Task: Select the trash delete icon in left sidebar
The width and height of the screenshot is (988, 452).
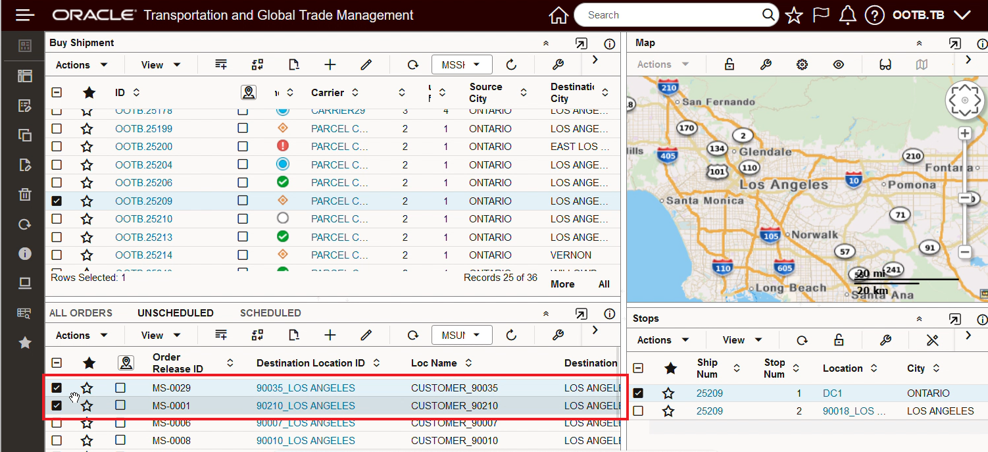Action: tap(24, 194)
